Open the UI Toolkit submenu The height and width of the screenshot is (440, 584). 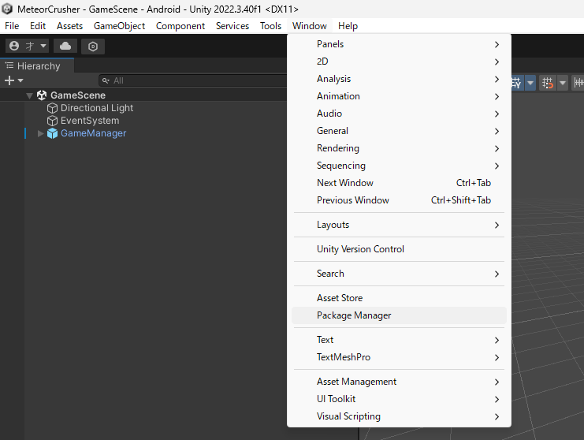[x=399, y=399]
